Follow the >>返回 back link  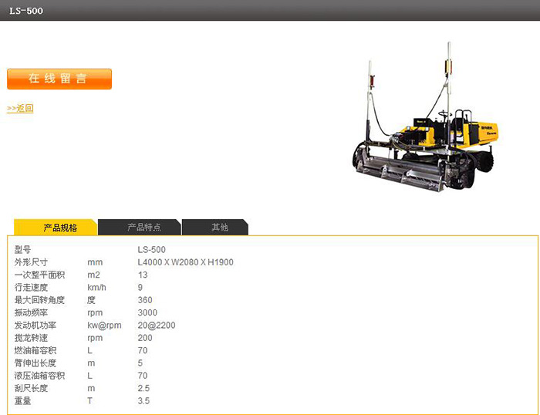click(20, 108)
